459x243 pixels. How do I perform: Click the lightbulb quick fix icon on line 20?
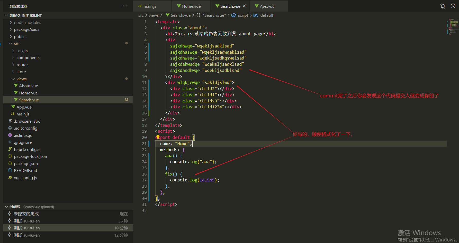tap(158, 137)
